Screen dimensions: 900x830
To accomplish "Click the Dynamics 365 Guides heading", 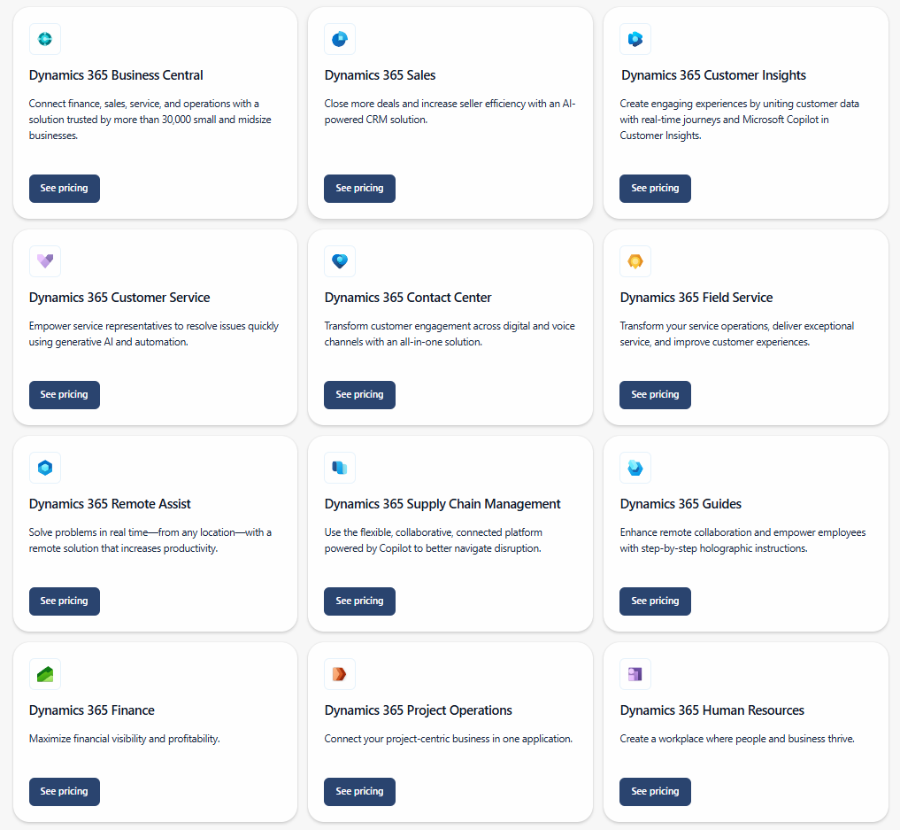I will click(680, 503).
